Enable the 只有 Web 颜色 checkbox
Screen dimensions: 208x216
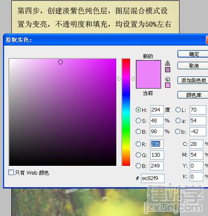pos(11,173)
